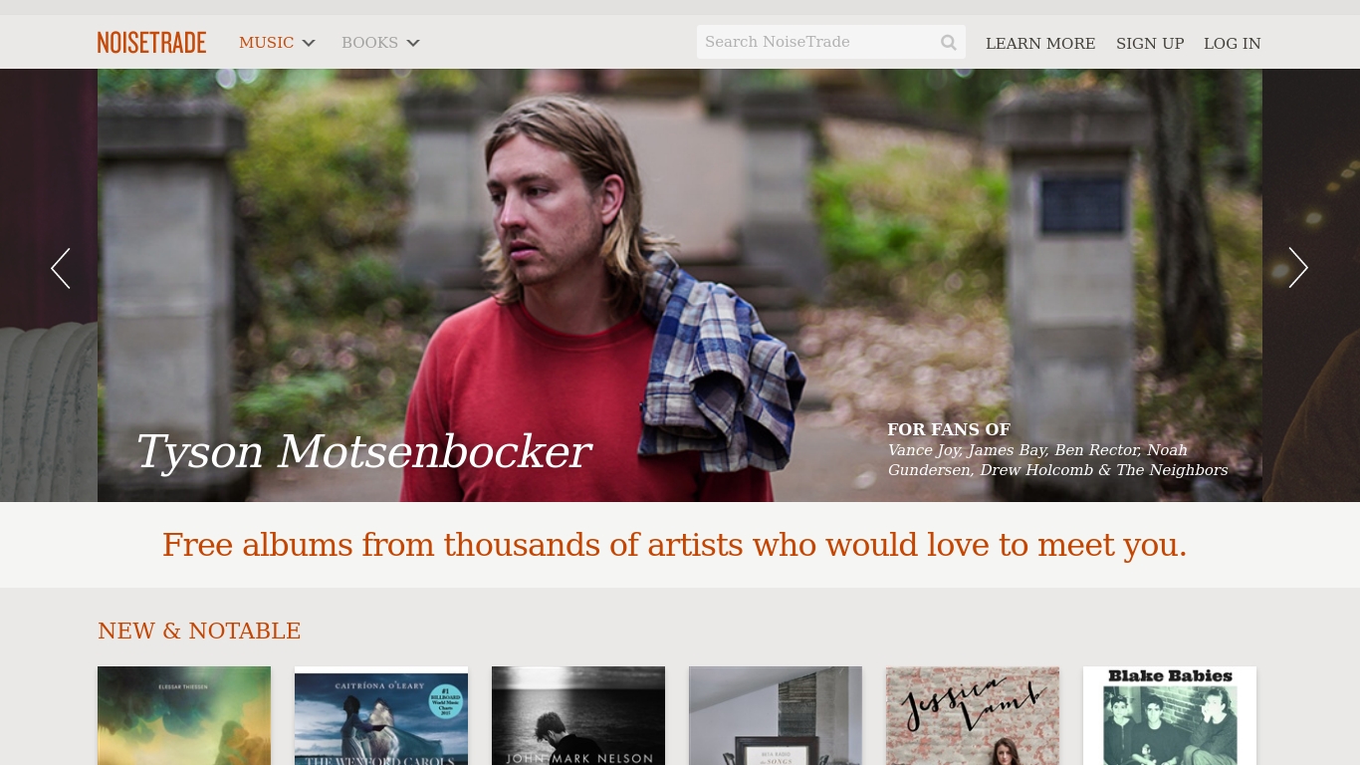Image resolution: width=1360 pixels, height=765 pixels.
Task: Go to previous carousel slide arrow
Action: coord(61,268)
